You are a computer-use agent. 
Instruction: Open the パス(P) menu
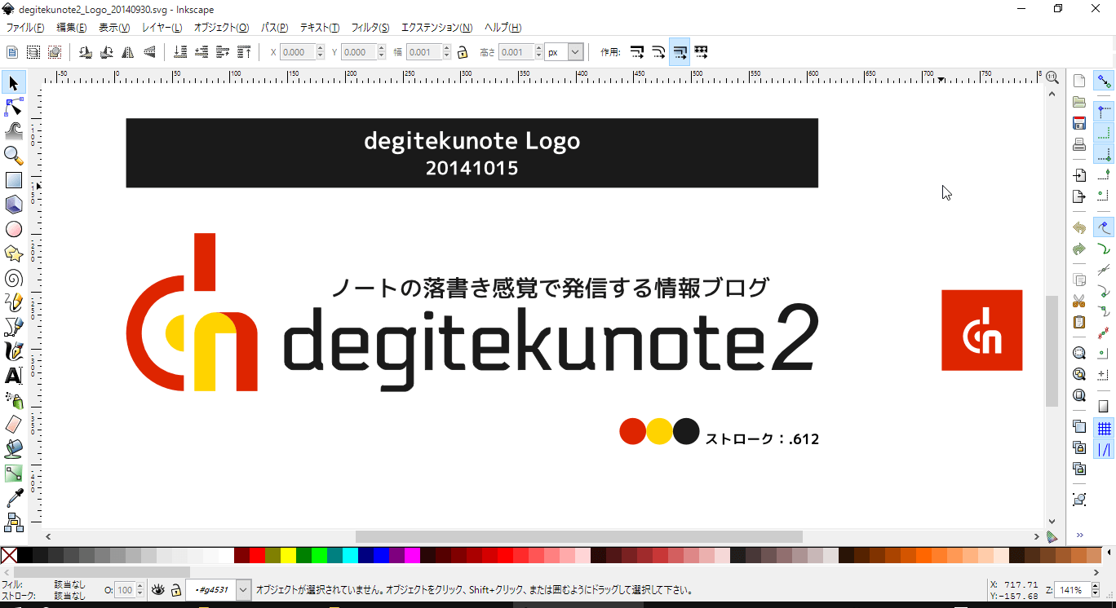tap(274, 28)
